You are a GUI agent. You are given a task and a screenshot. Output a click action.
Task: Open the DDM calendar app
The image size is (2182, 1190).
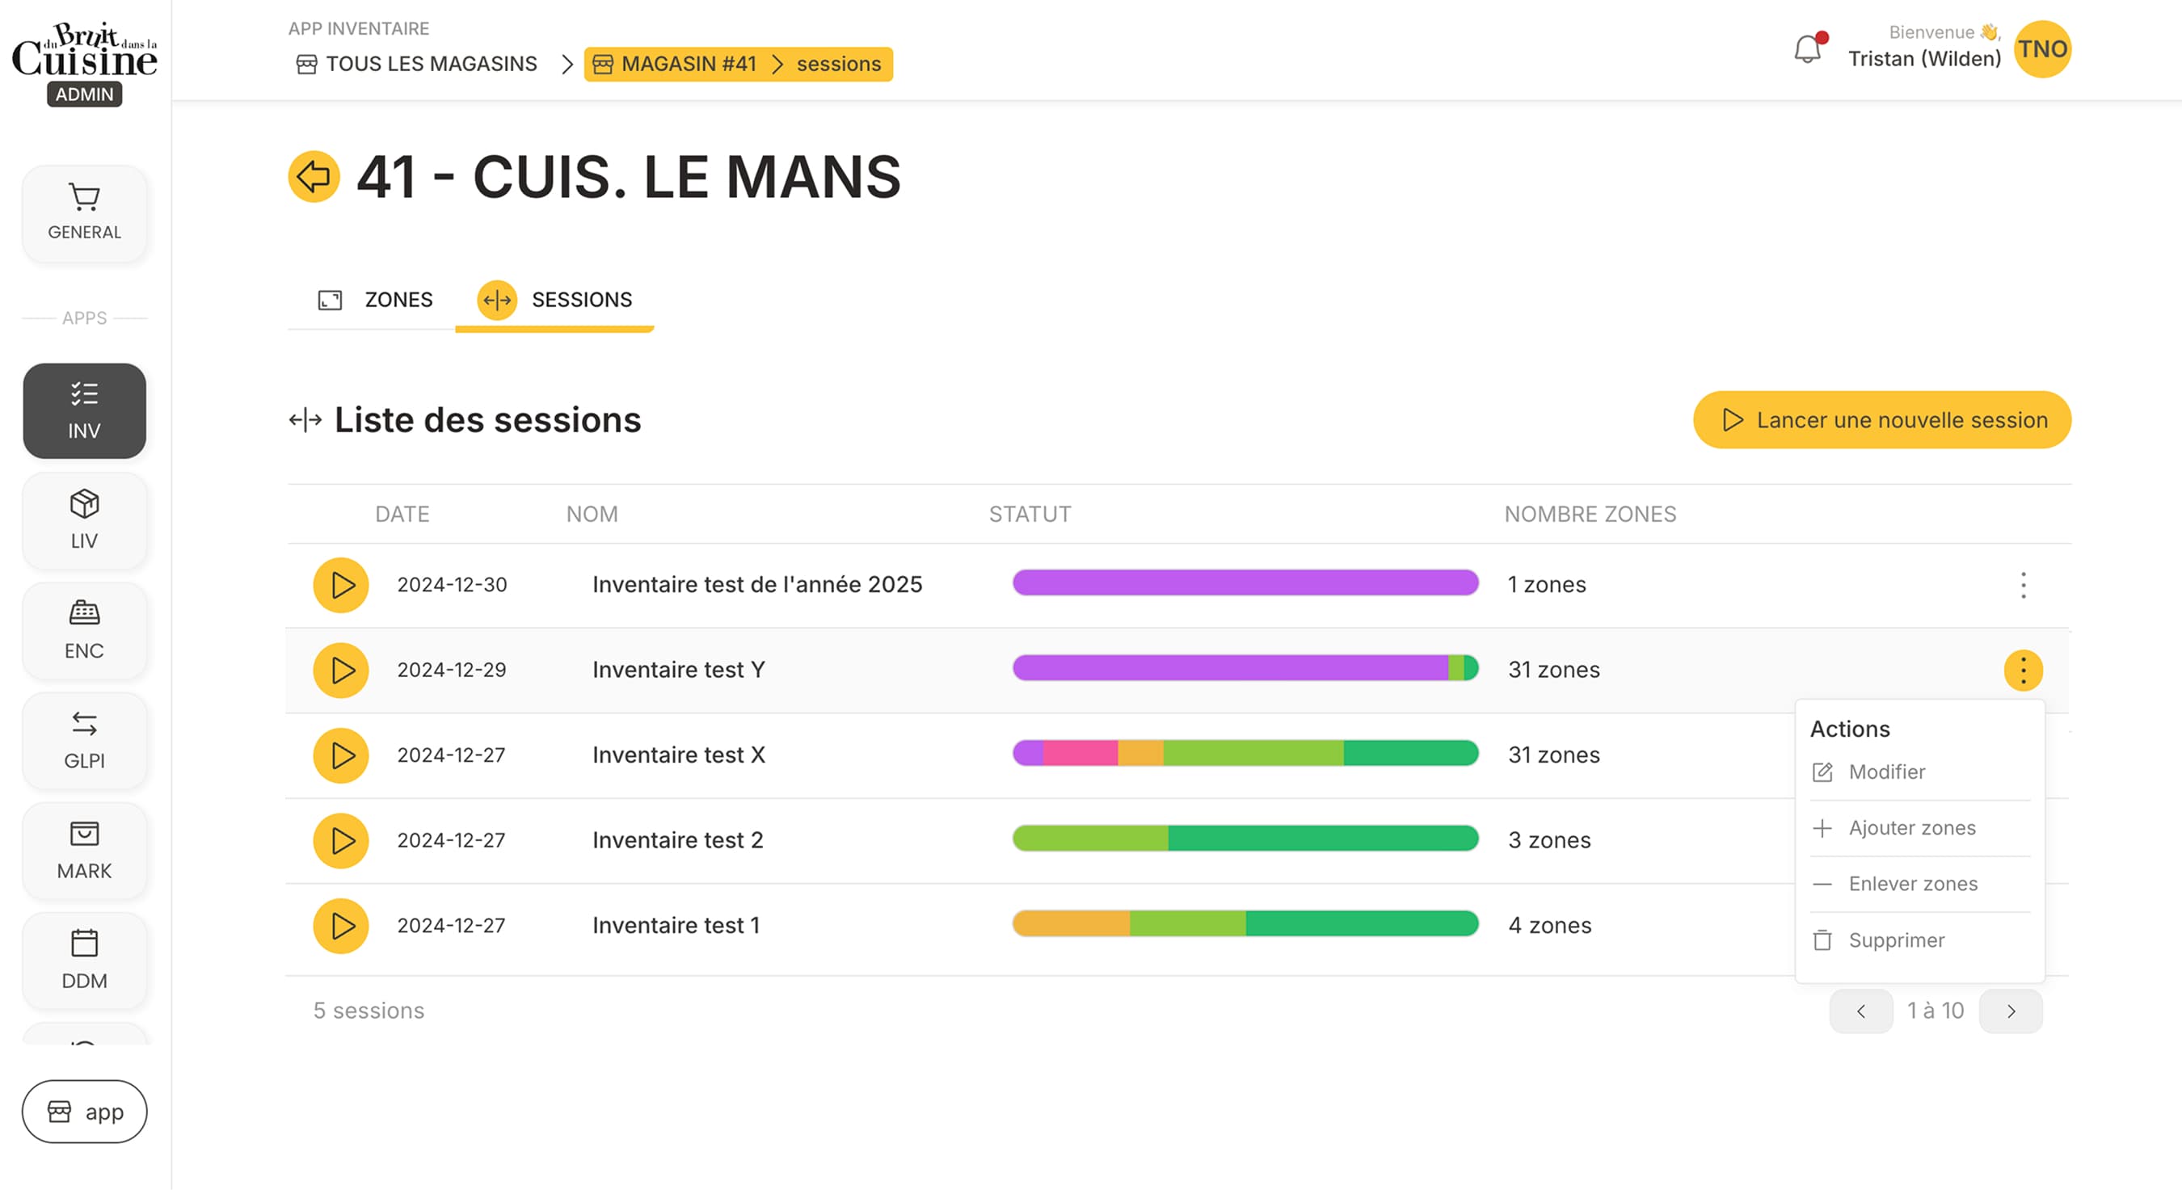[84, 961]
